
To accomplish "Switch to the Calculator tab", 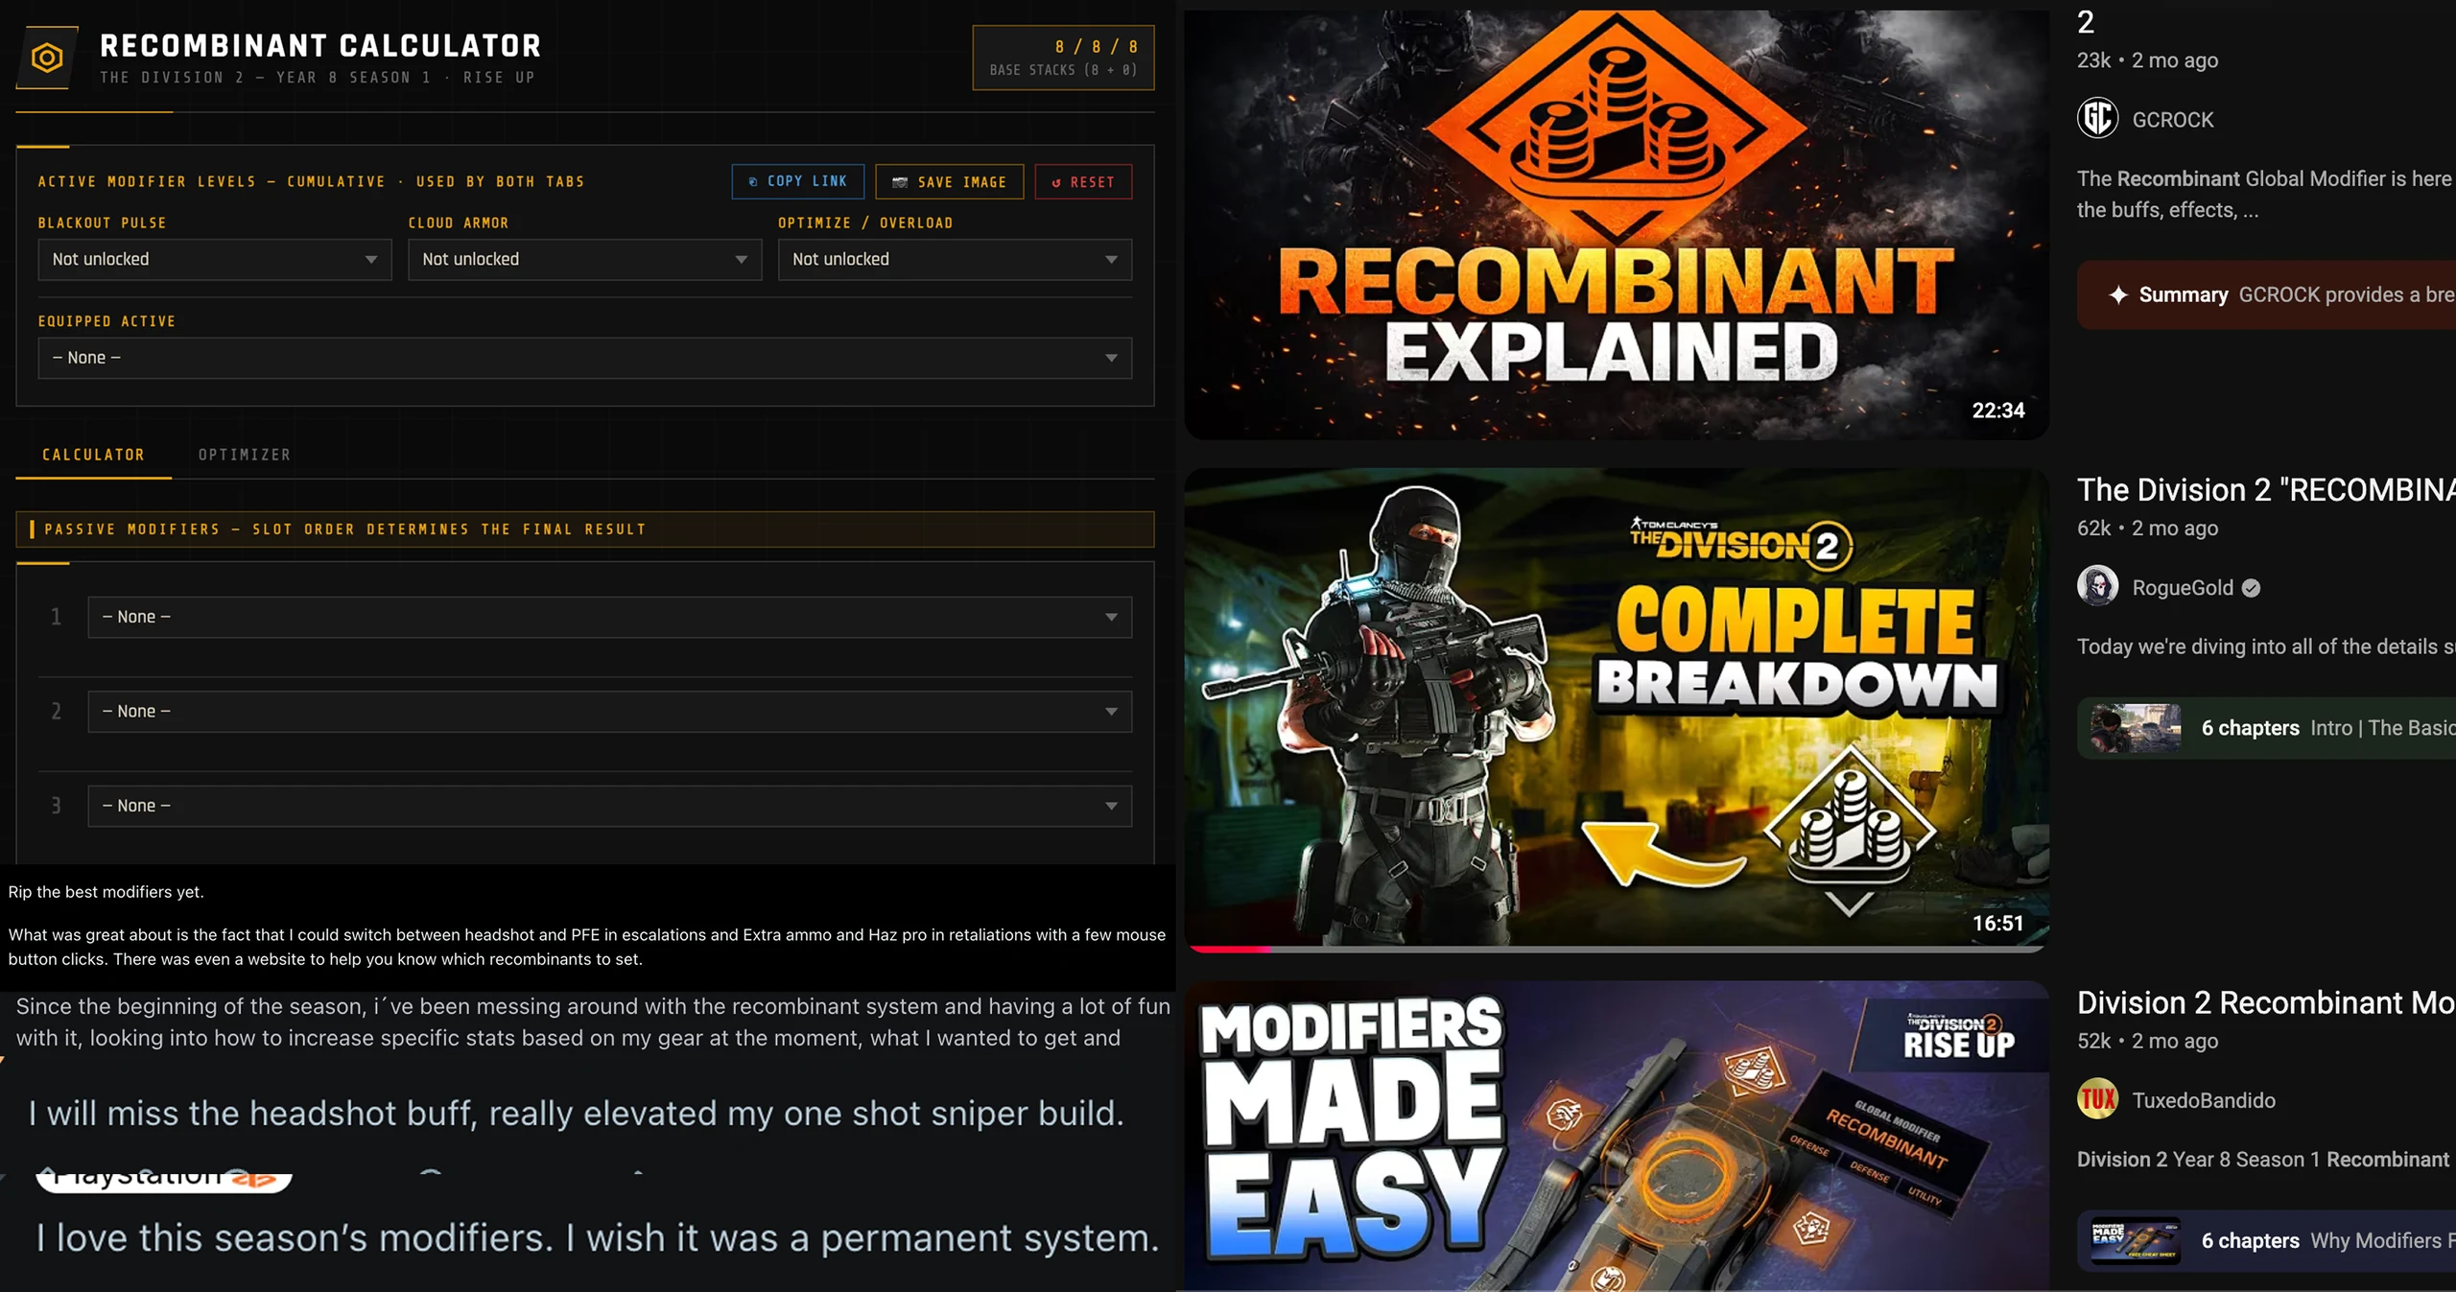I will (x=93, y=455).
